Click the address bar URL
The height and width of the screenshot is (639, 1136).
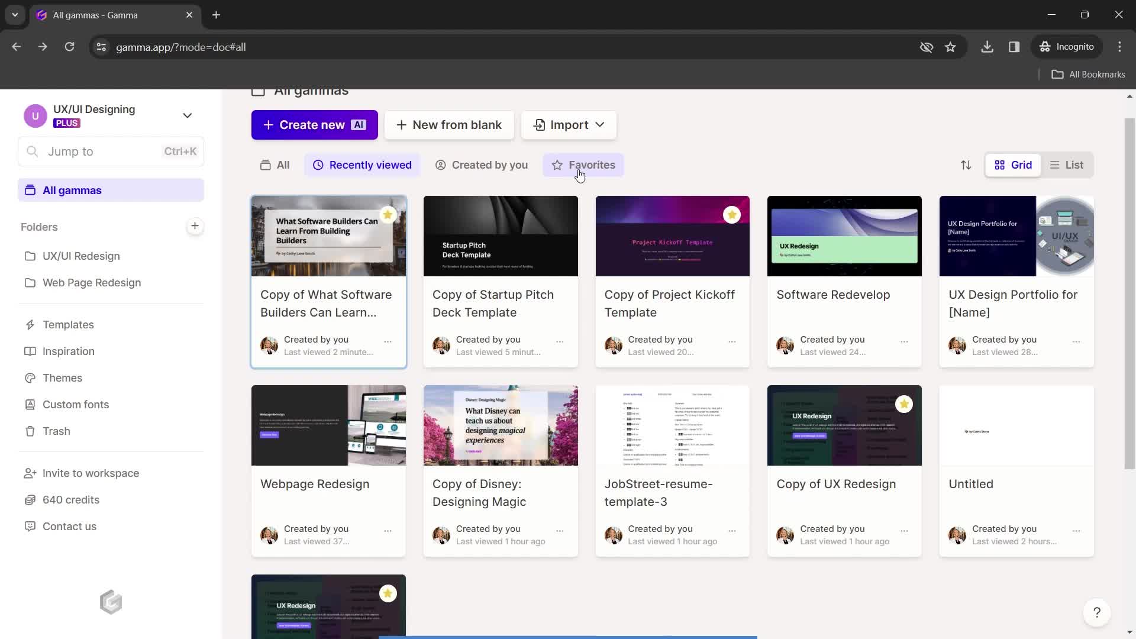(180, 47)
